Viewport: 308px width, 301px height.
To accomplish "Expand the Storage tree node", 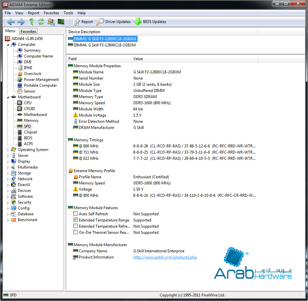I will (8, 173).
